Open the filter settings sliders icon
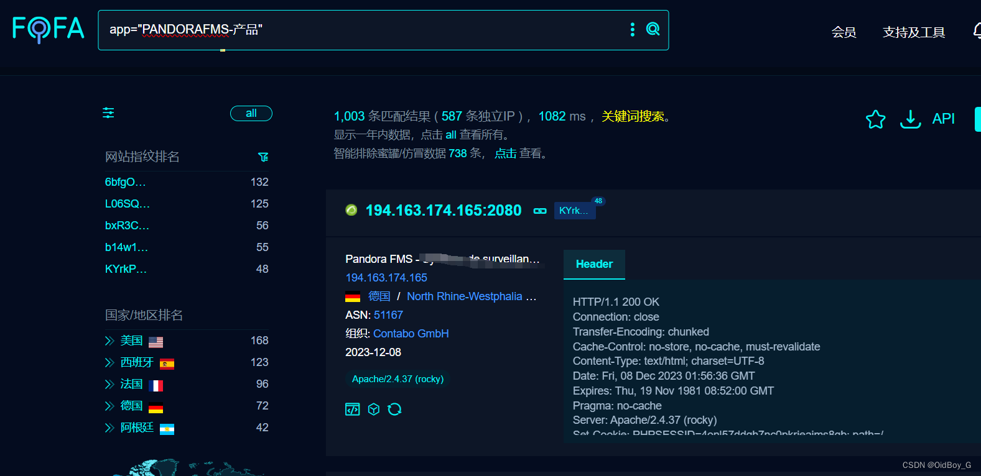 [108, 113]
